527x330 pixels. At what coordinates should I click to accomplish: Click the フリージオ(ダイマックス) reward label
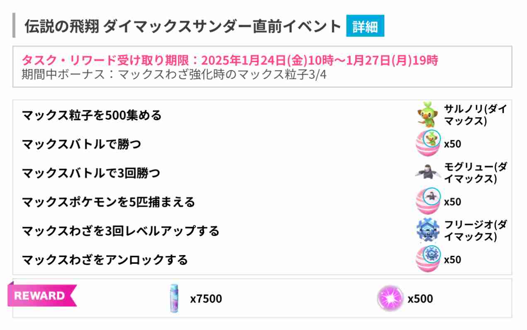click(476, 231)
